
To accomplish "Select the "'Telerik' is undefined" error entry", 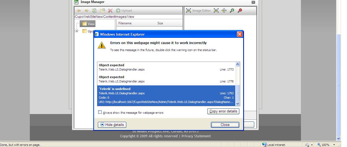I will [166, 96].
